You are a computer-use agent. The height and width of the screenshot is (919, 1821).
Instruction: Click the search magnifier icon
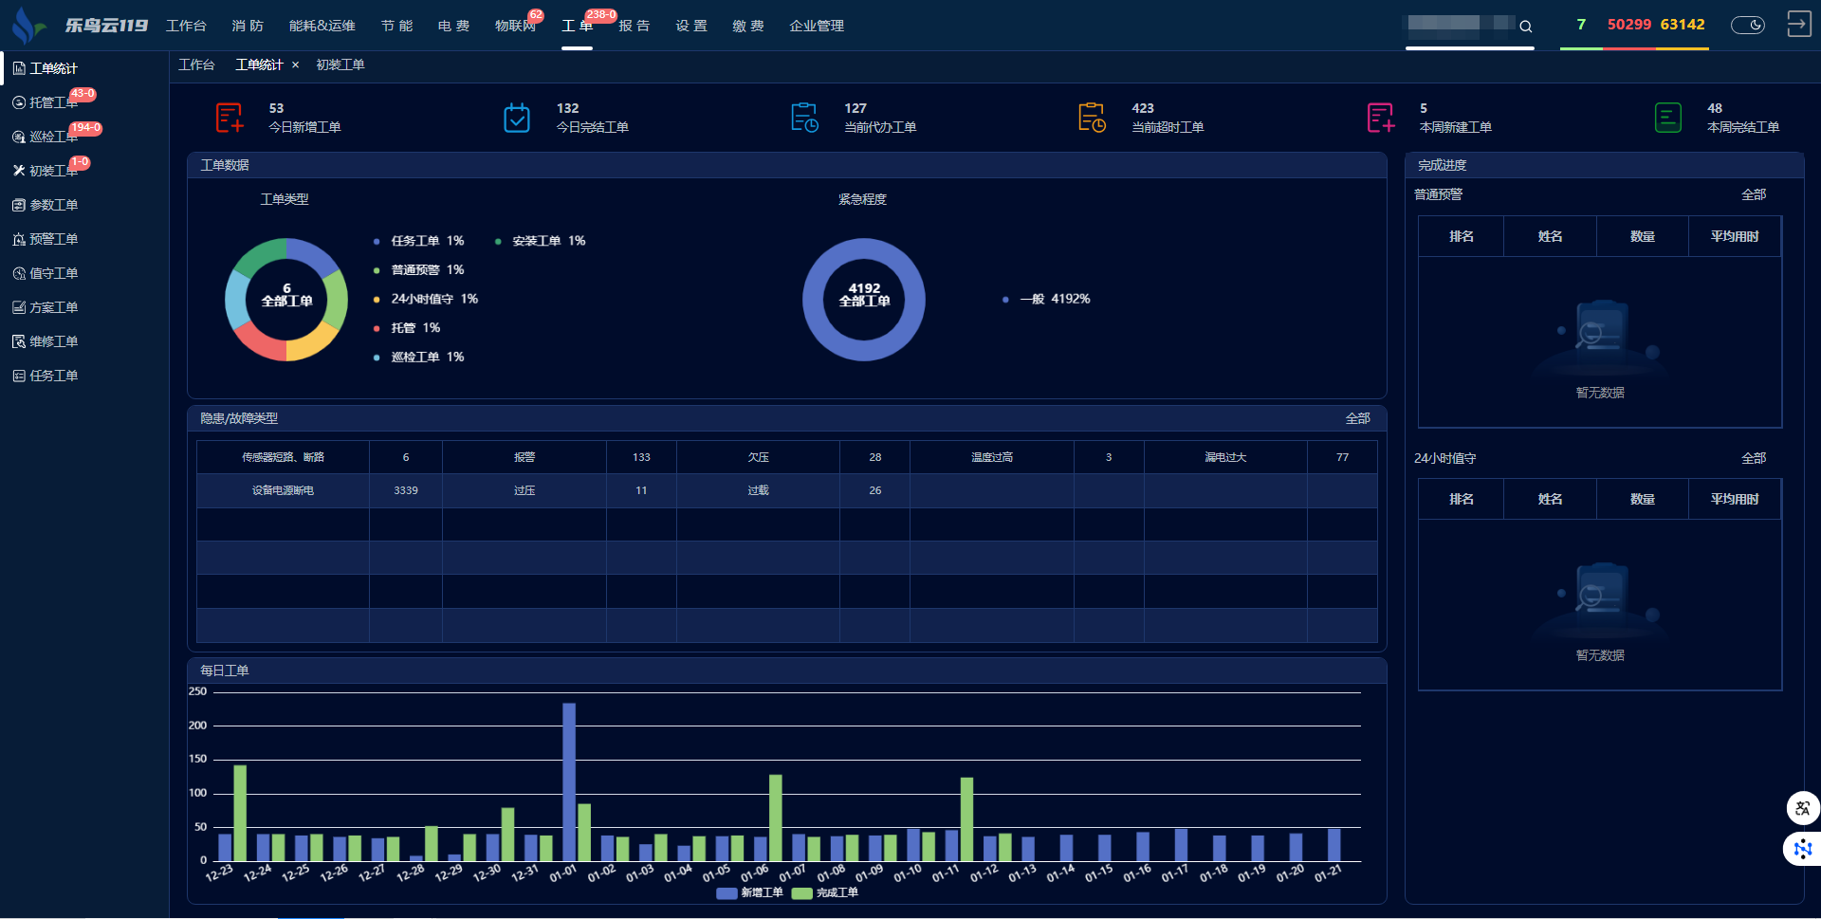coord(1525,27)
